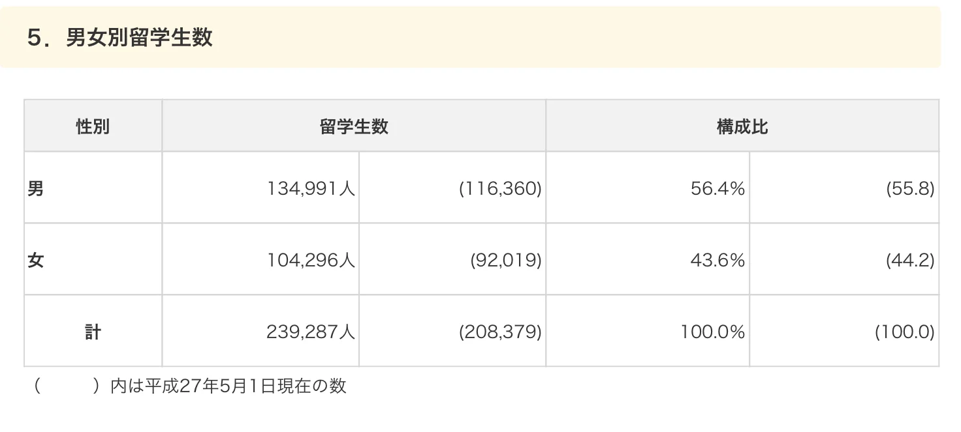
Task: Click the total cell 239,287人
Action: click(260, 331)
